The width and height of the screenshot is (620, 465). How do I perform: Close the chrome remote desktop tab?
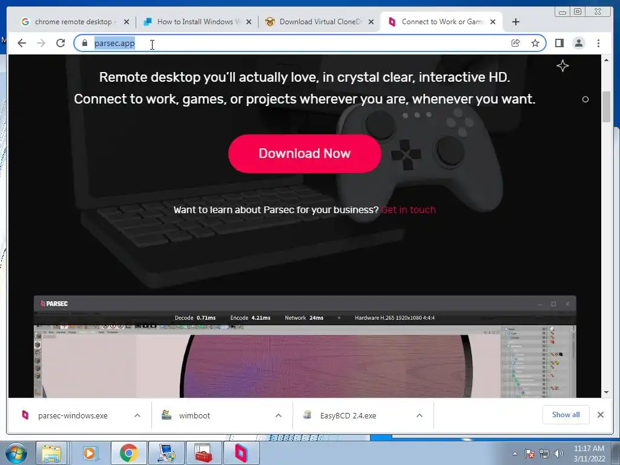(127, 22)
